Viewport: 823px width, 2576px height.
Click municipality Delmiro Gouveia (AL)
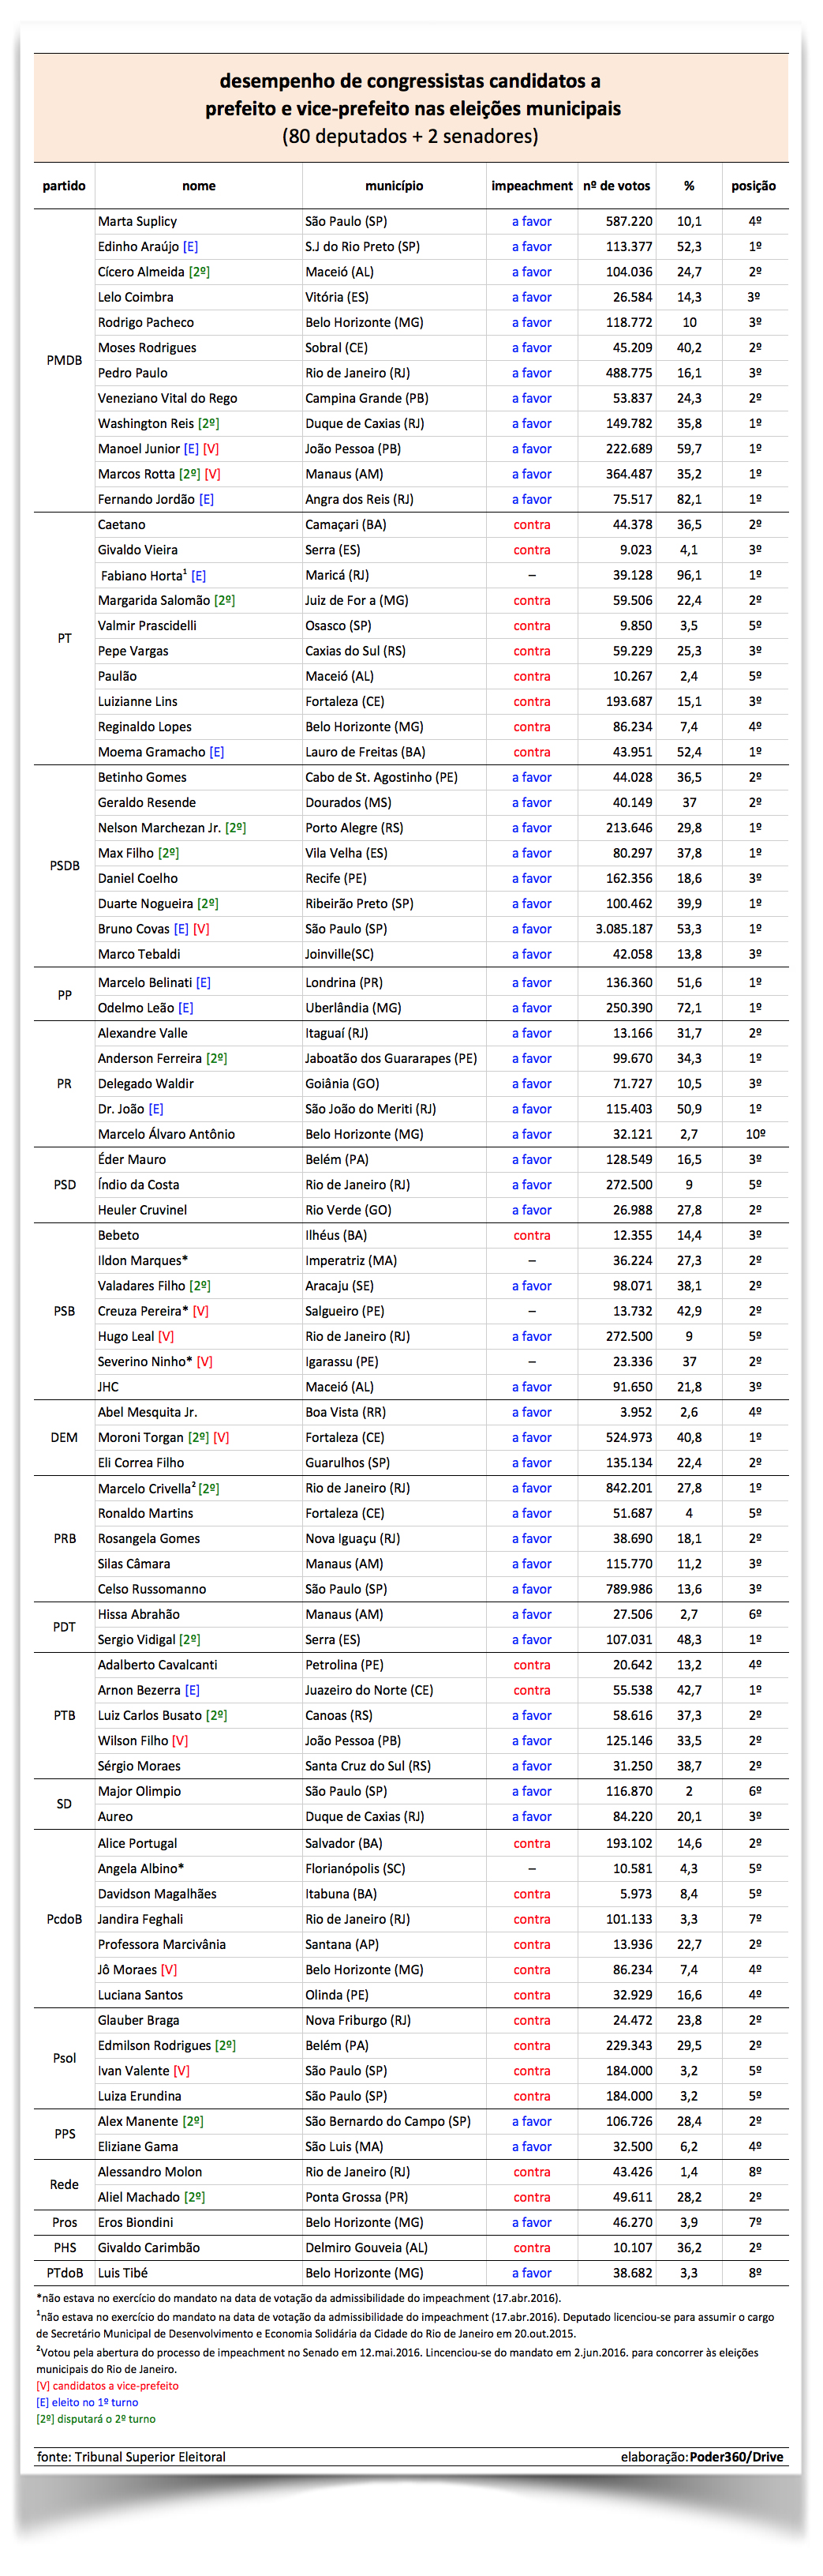pos(365,2248)
